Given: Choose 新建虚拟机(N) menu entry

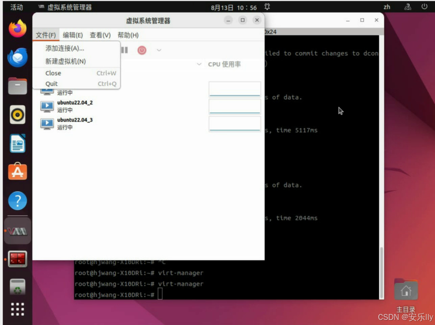Looking at the screenshot, I should [76, 61].
